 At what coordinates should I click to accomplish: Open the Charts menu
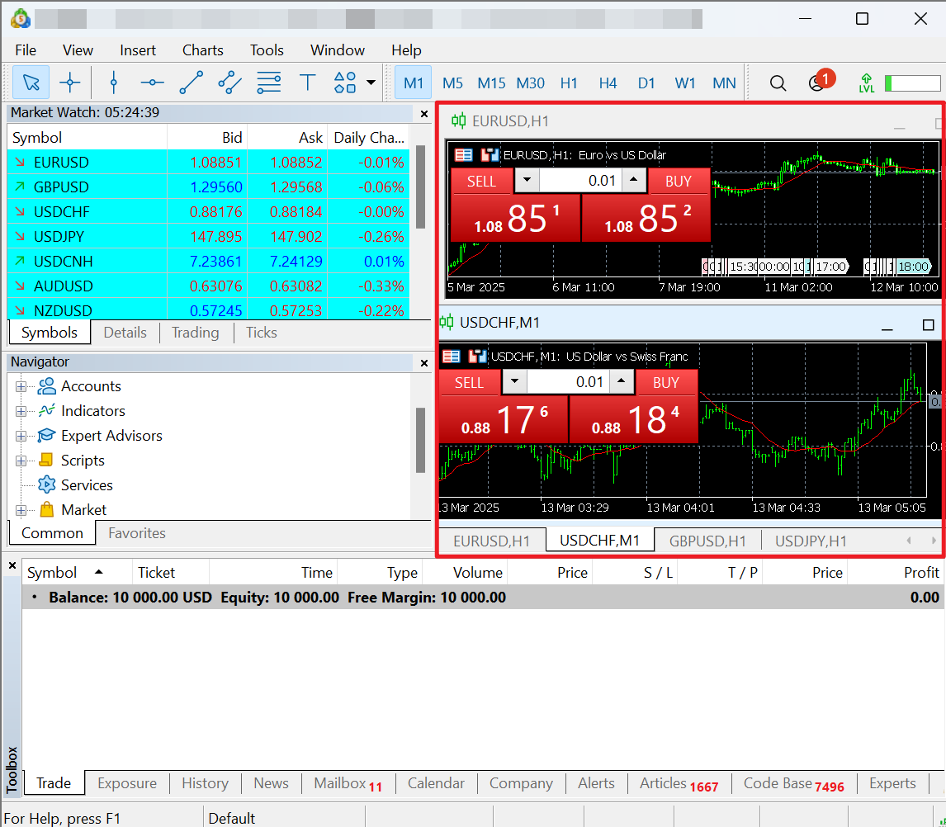pos(202,50)
